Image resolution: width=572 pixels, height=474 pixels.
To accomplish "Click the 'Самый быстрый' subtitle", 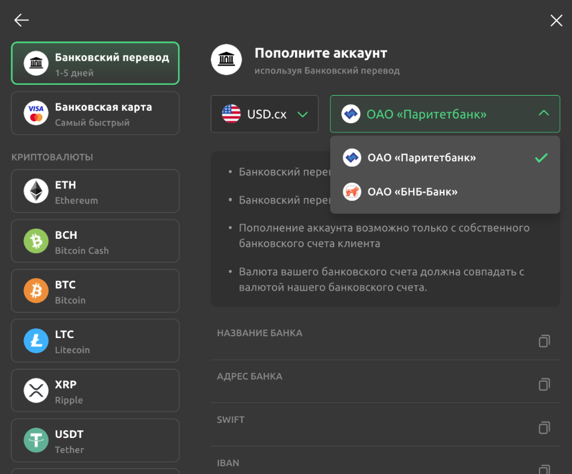I will (92, 123).
